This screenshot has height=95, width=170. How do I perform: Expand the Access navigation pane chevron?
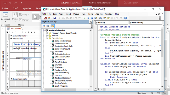[2, 28]
